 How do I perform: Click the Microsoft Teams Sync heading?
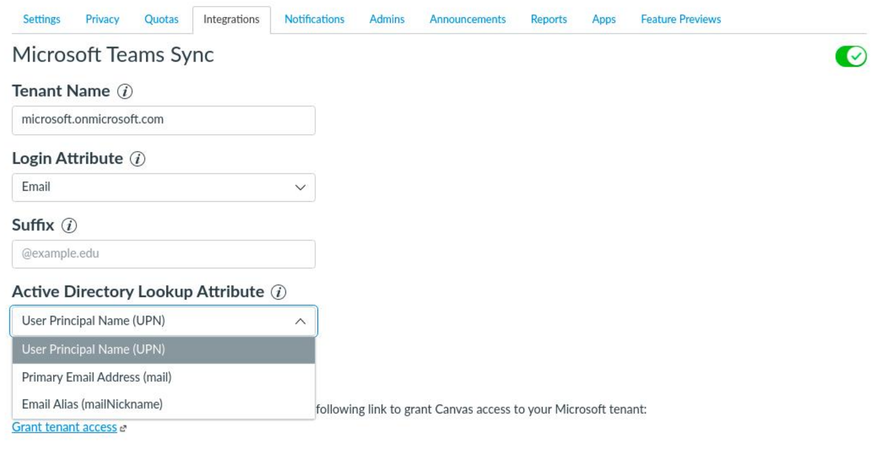[113, 55]
